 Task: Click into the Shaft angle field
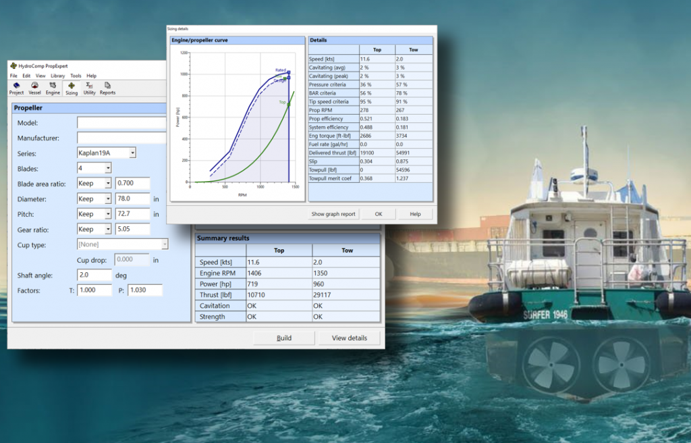click(94, 275)
